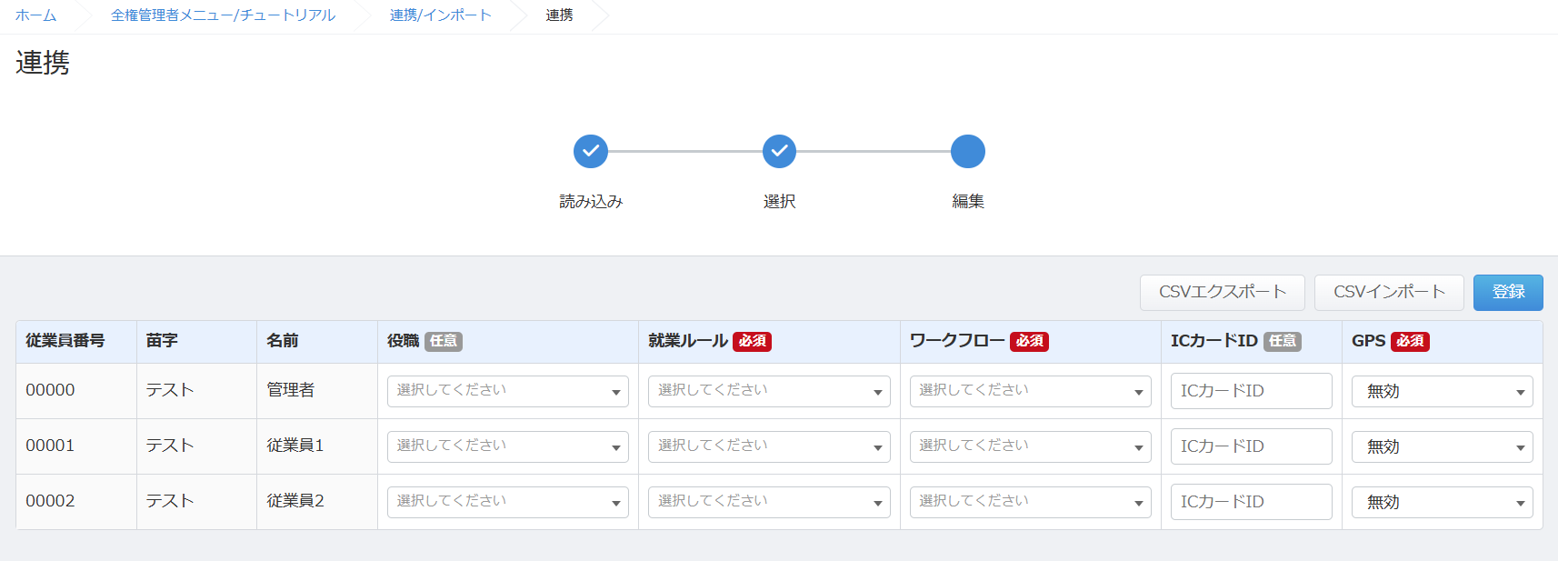The image size is (1558, 561).
Task: Open 就業ルール dropdown for employee 00000
Action: (768, 391)
